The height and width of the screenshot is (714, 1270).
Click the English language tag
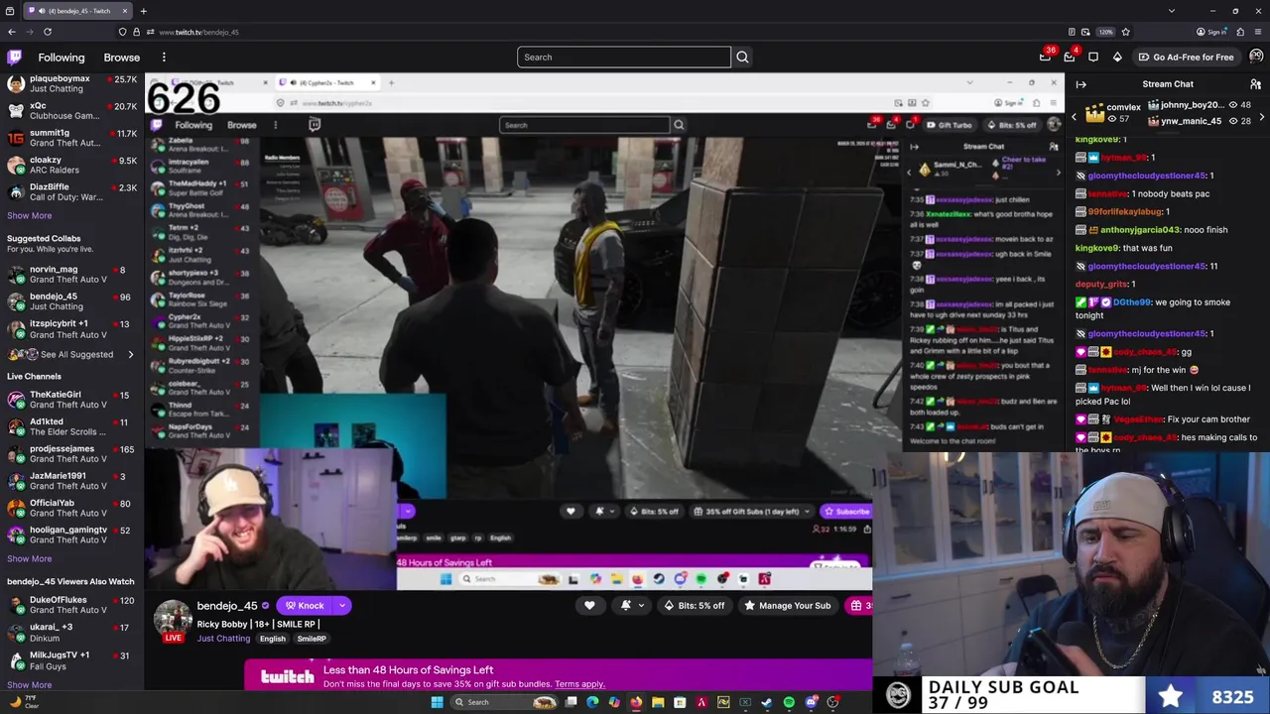click(x=273, y=639)
